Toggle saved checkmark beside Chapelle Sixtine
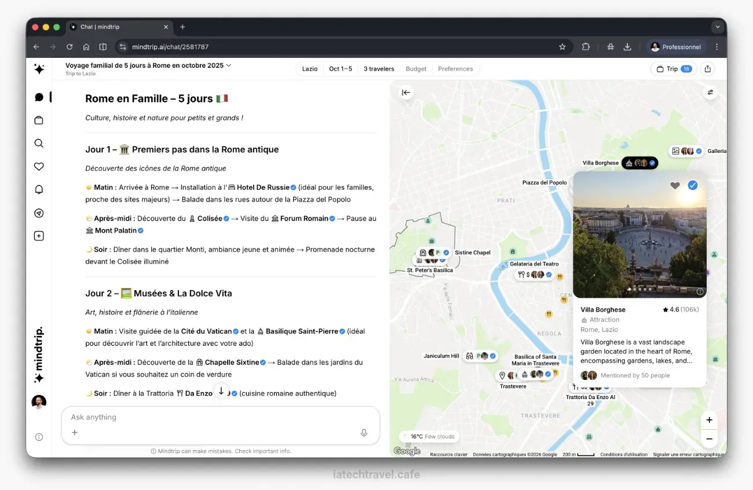The width and height of the screenshot is (753, 490). [x=263, y=363]
